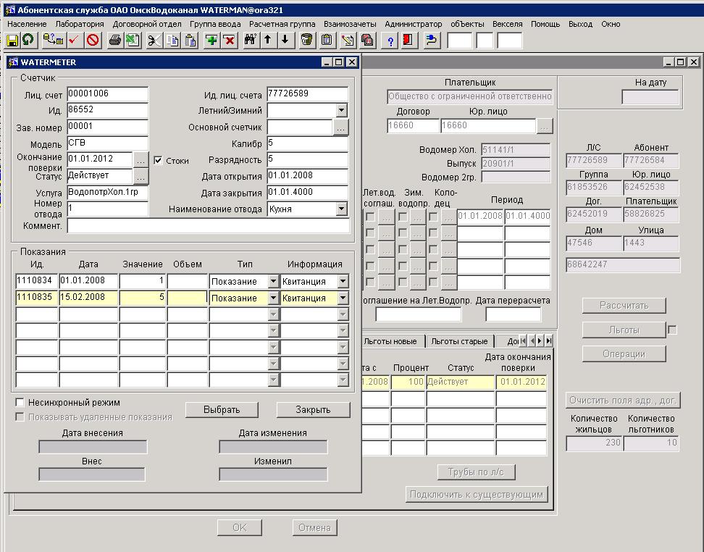This screenshot has height=552, width=704.
Task: Click the binoculars search icon
Action: [251, 40]
